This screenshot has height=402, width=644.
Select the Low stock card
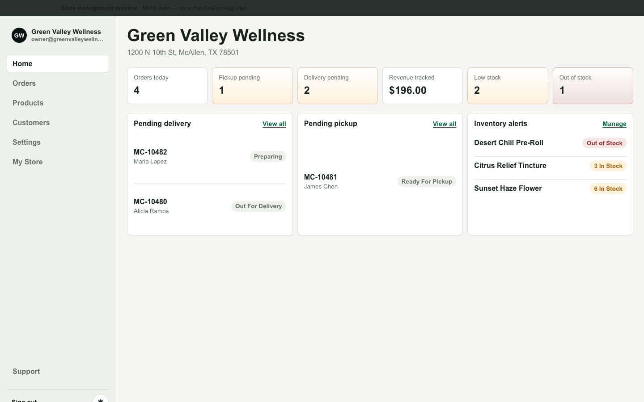508,86
